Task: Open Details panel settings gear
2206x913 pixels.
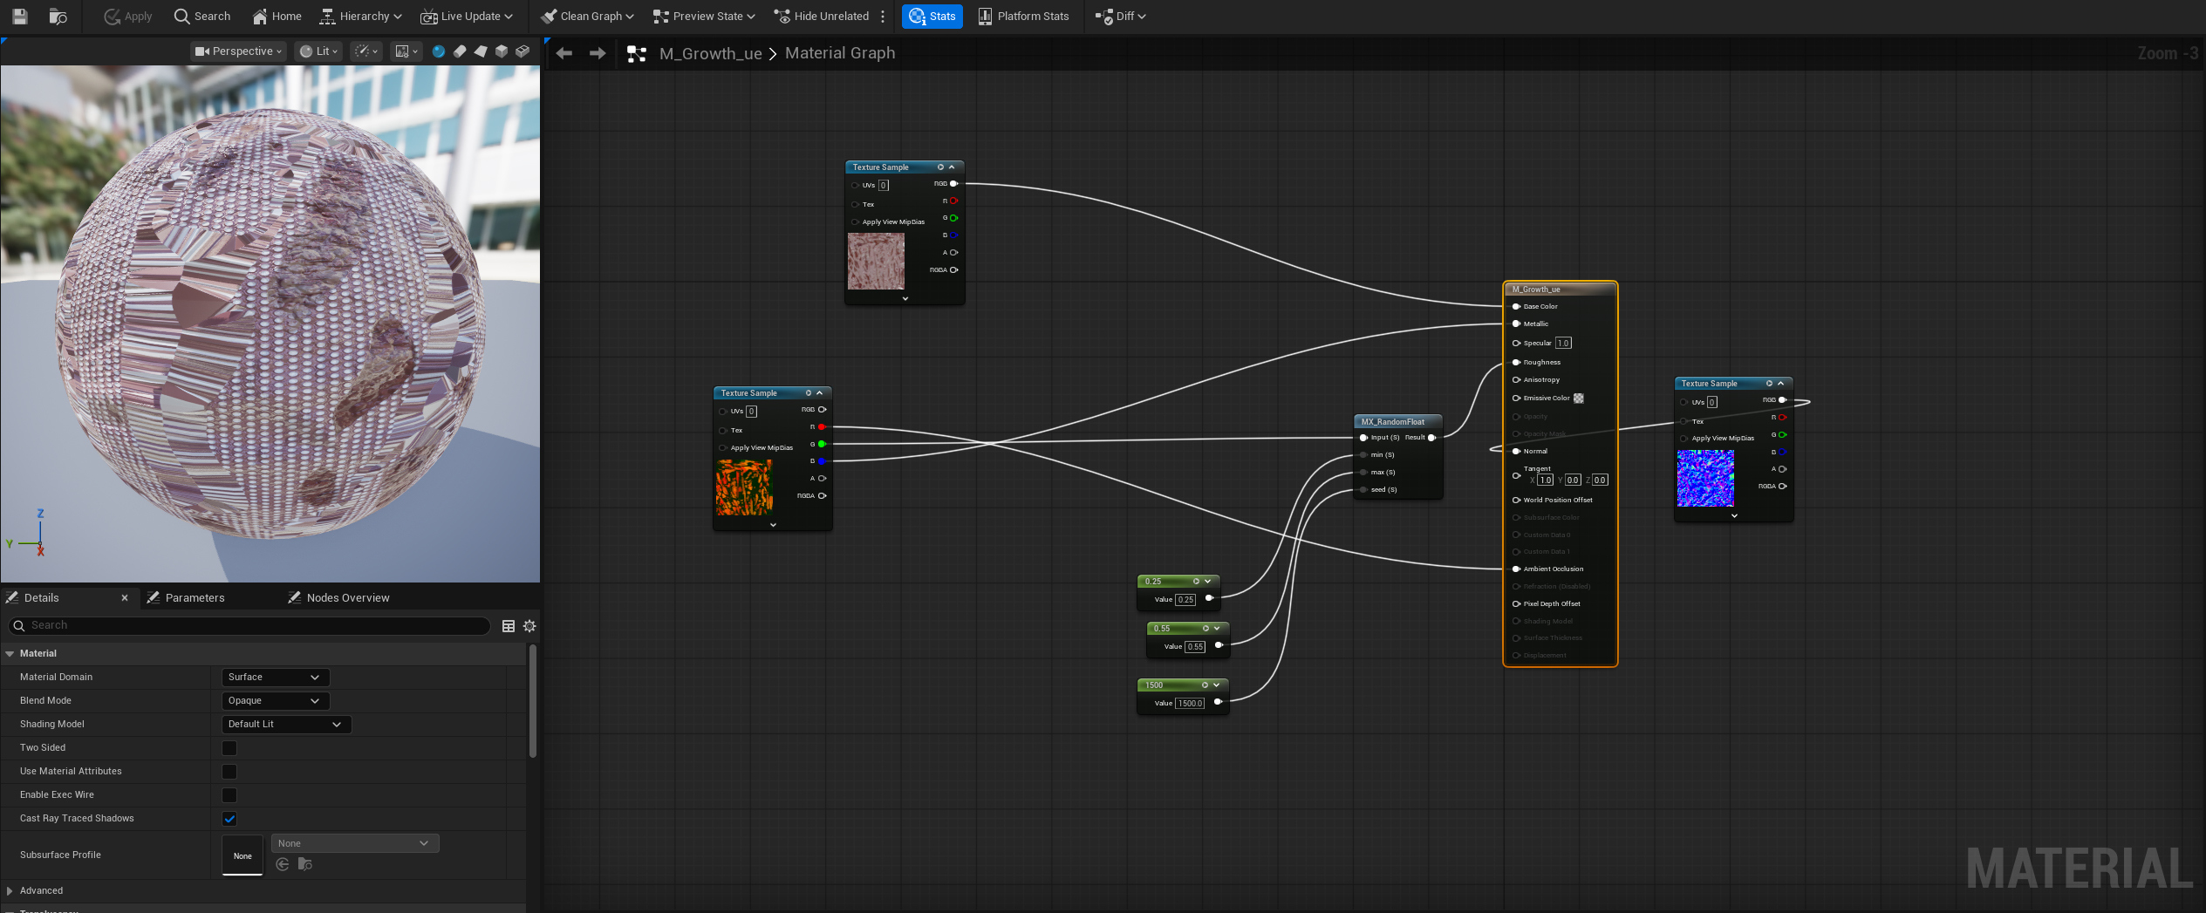Action: click(529, 626)
